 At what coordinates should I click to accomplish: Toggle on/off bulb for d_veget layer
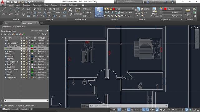(22, 51)
